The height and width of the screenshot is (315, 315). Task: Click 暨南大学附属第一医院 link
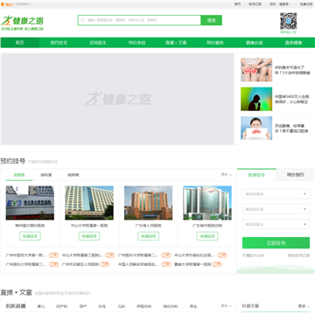192,264
